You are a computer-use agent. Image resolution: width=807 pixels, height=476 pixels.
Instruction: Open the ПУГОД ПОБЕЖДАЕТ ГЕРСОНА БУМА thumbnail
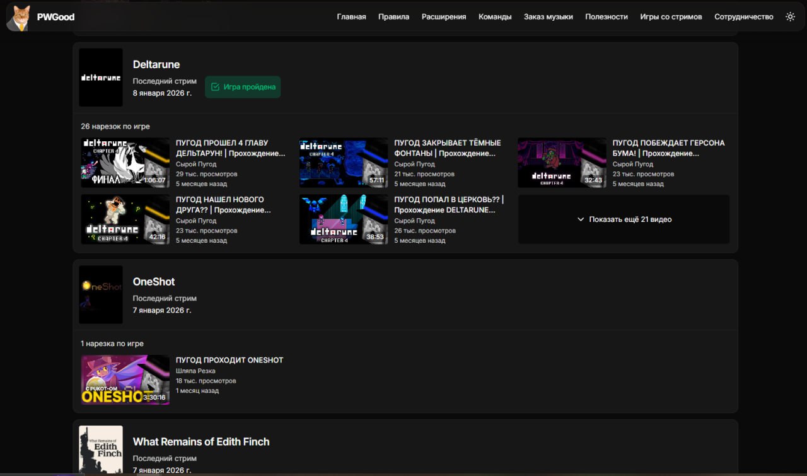(562, 163)
